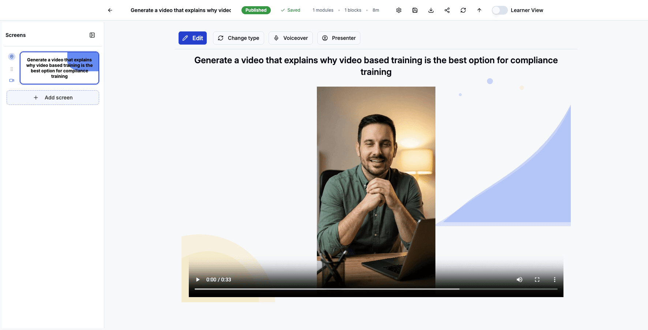
Task: Open the Change type menu
Action: point(238,38)
